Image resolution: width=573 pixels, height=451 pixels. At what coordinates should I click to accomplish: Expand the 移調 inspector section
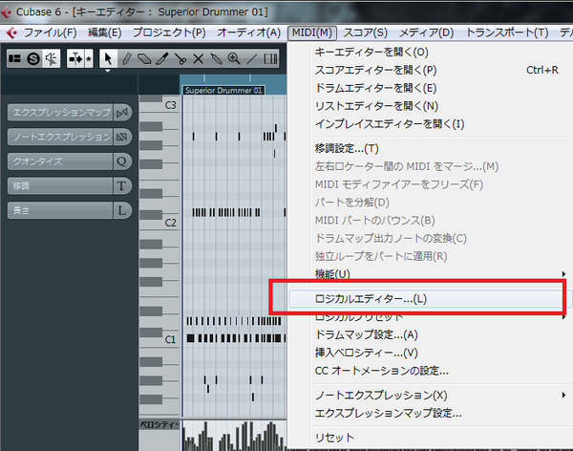point(60,185)
